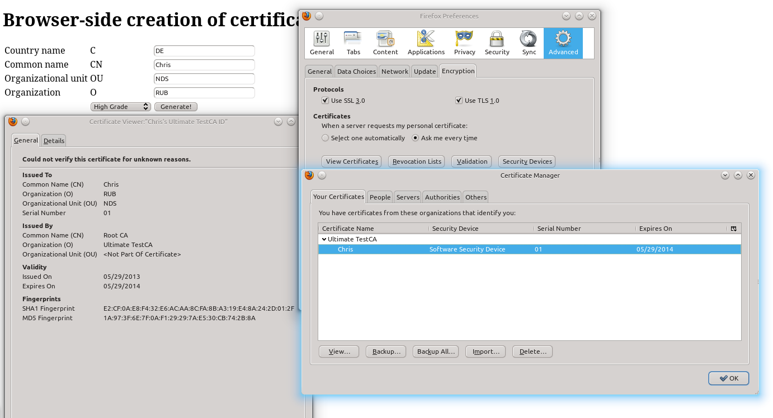Open the Security preferences padlock icon
Image resolution: width=773 pixels, height=418 pixels.
pyautogui.click(x=497, y=44)
